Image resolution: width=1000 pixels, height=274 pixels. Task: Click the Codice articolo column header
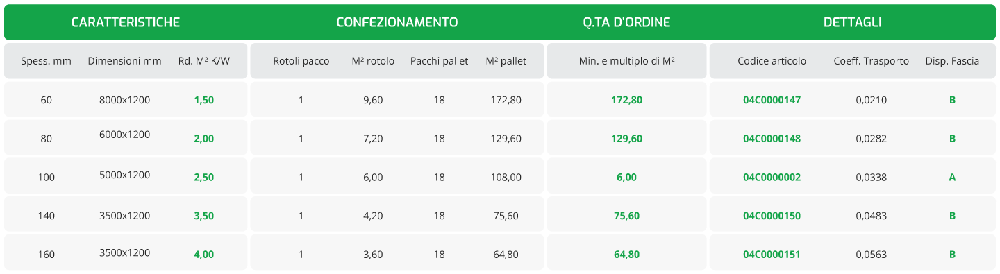pos(772,61)
